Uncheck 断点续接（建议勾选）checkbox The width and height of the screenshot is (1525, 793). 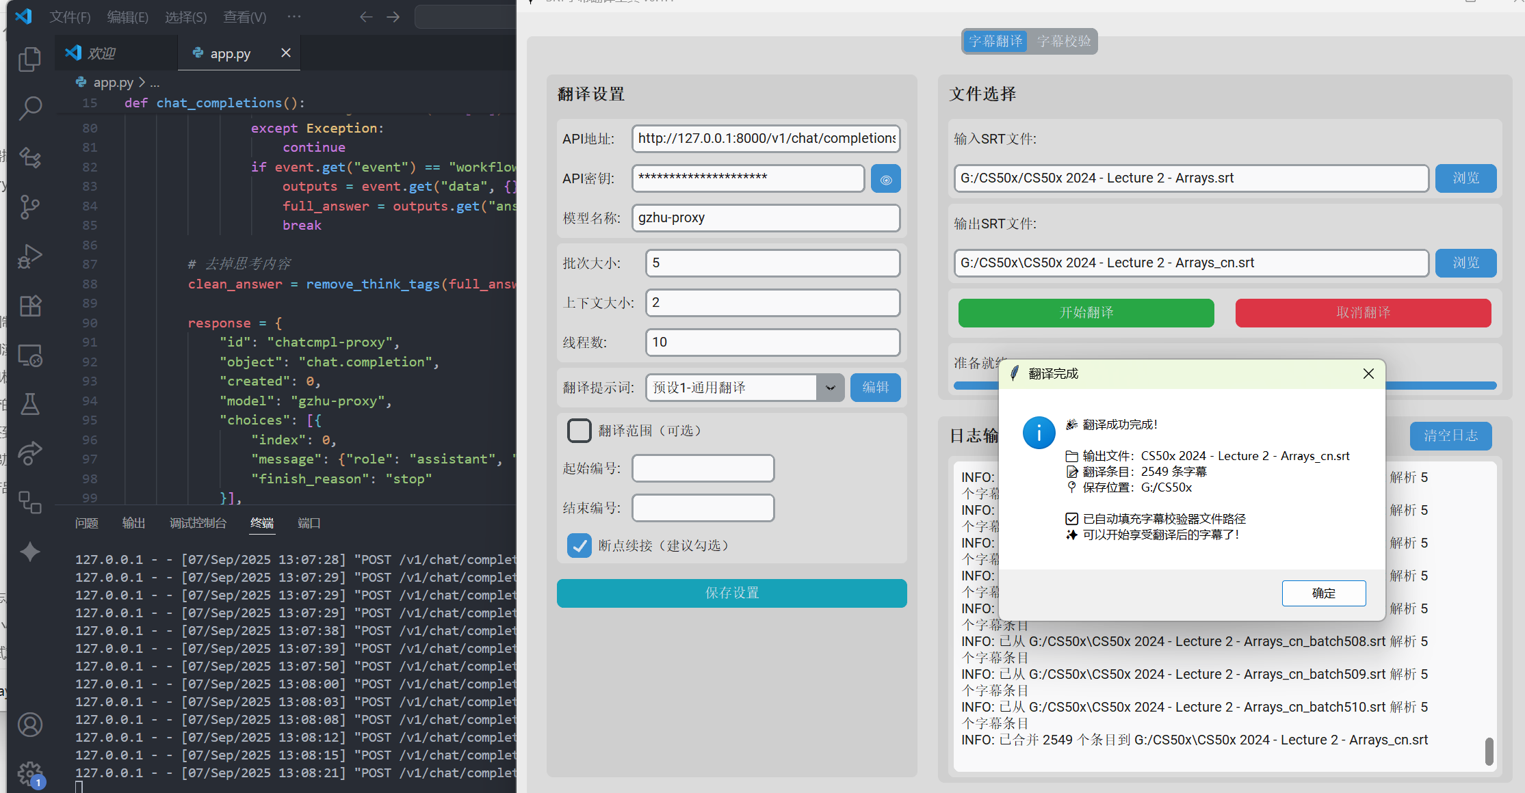pos(579,546)
